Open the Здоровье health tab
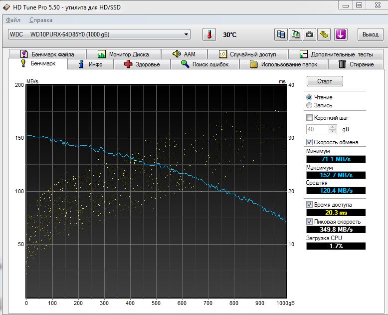Image resolution: width=388 pixels, height=315 pixels. (x=142, y=64)
